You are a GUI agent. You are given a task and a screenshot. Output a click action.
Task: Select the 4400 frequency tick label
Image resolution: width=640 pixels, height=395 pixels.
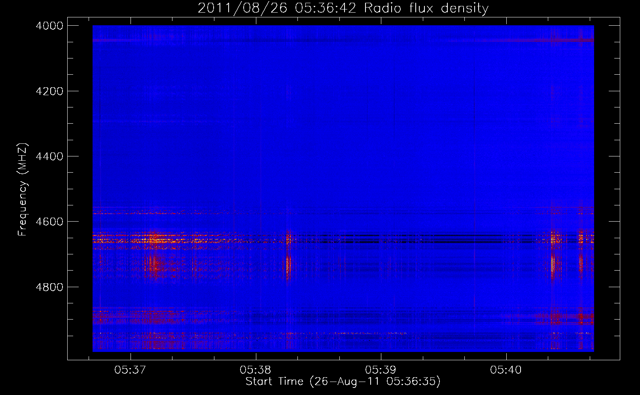click(49, 156)
